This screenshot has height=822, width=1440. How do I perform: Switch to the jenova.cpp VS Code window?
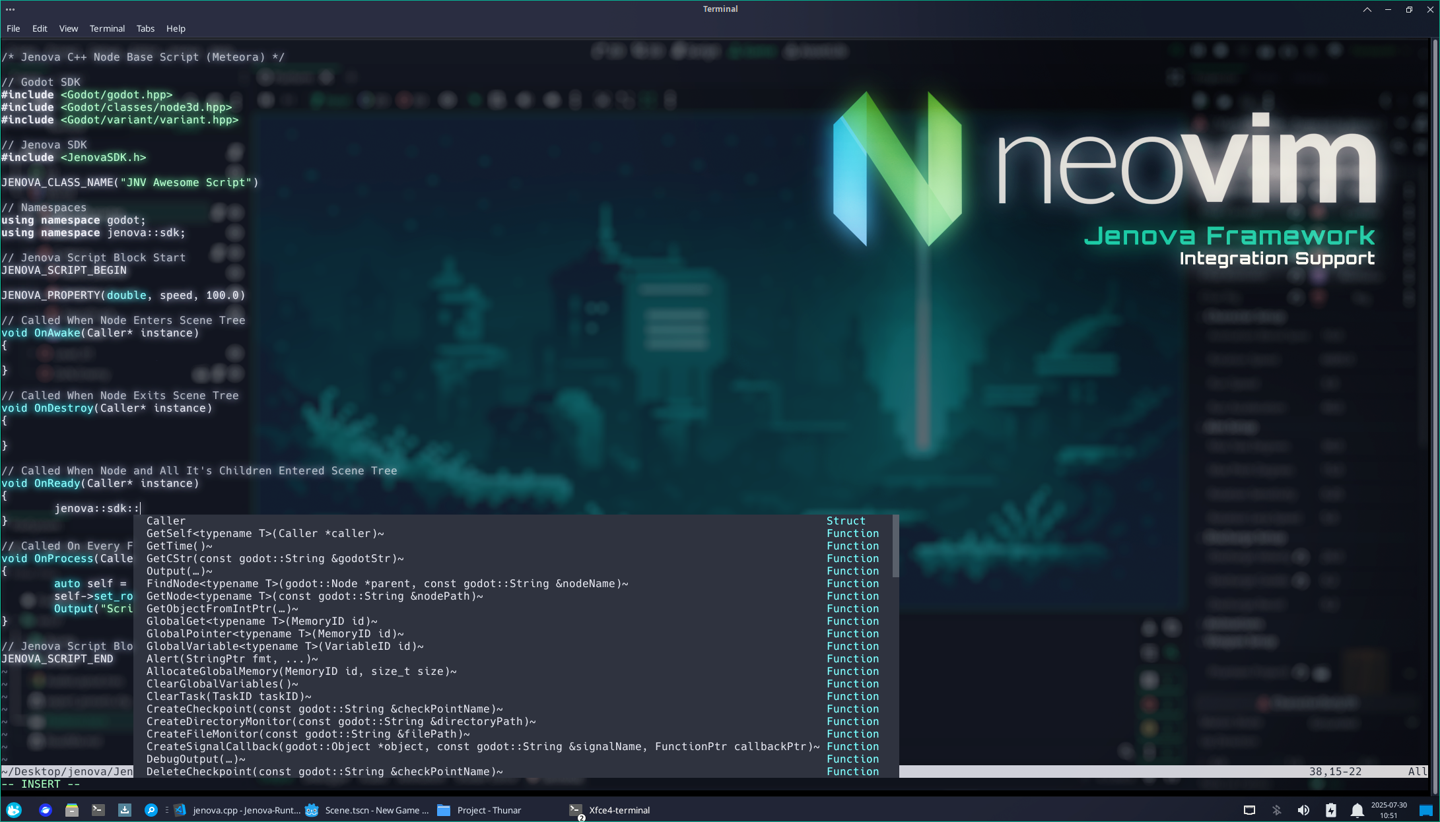[238, 810]
